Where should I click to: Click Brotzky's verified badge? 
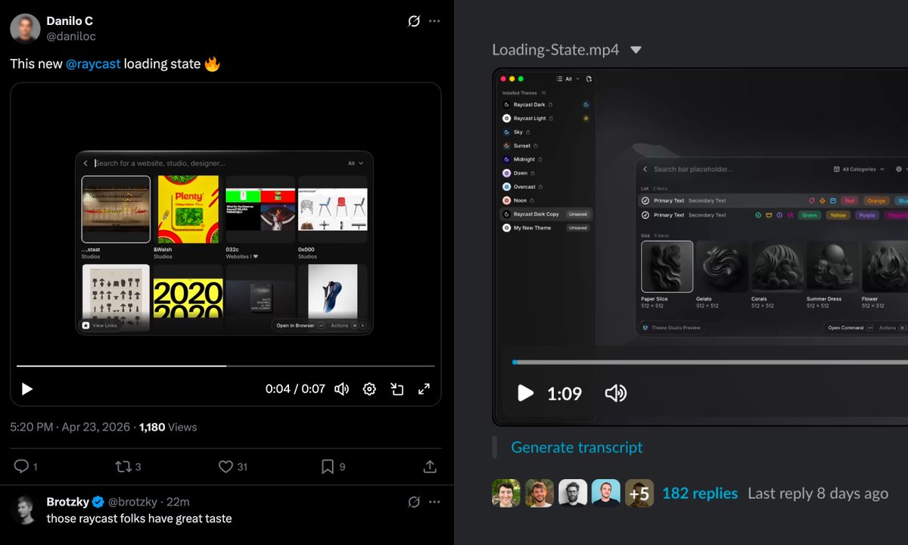[x=98, y=502]
